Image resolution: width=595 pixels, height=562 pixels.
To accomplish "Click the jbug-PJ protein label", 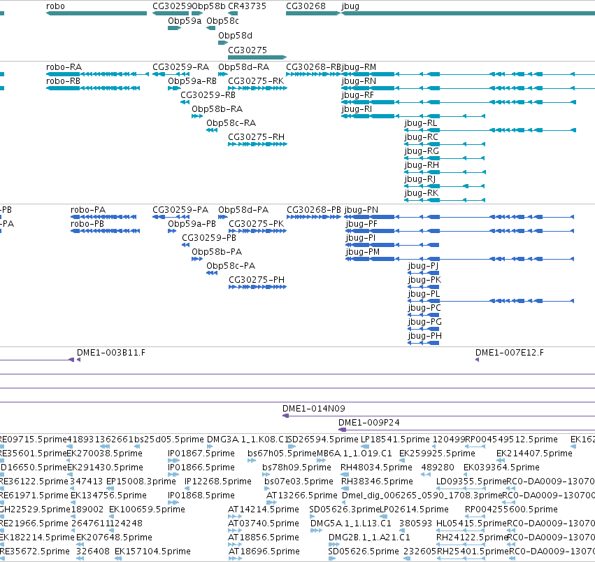I will coord(424,266).
